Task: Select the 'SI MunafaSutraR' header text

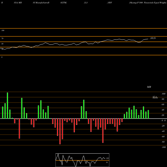Action: pyautogui.click(x=41, y=3)
